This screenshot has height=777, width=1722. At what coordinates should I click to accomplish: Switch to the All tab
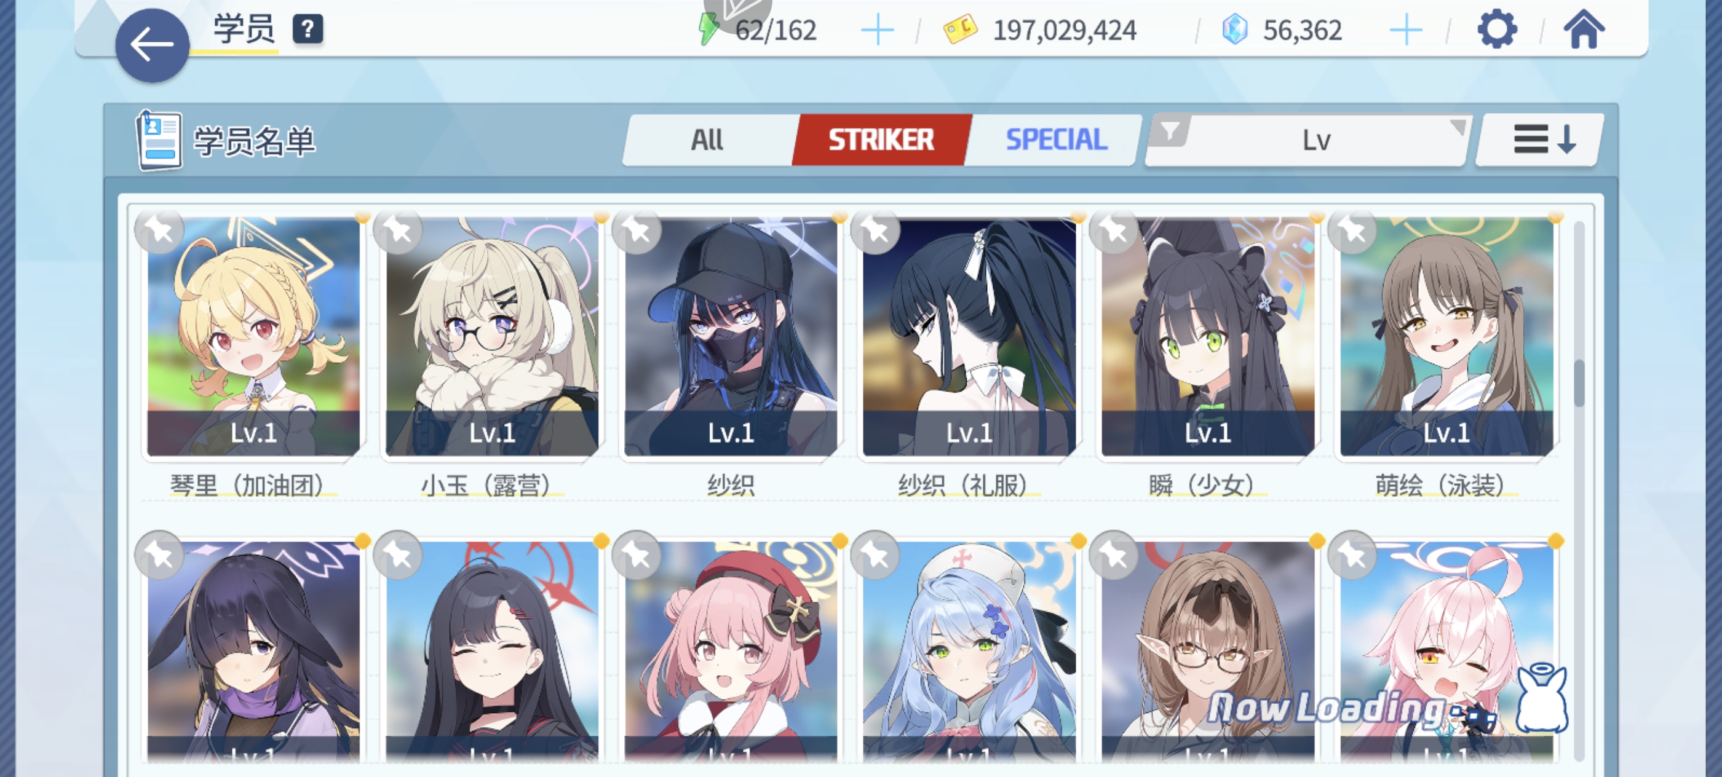coord(707,140)
